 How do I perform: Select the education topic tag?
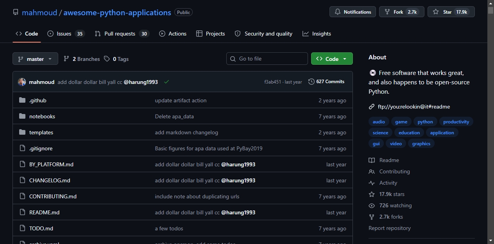pyautogui.click(x=409, y=133)
